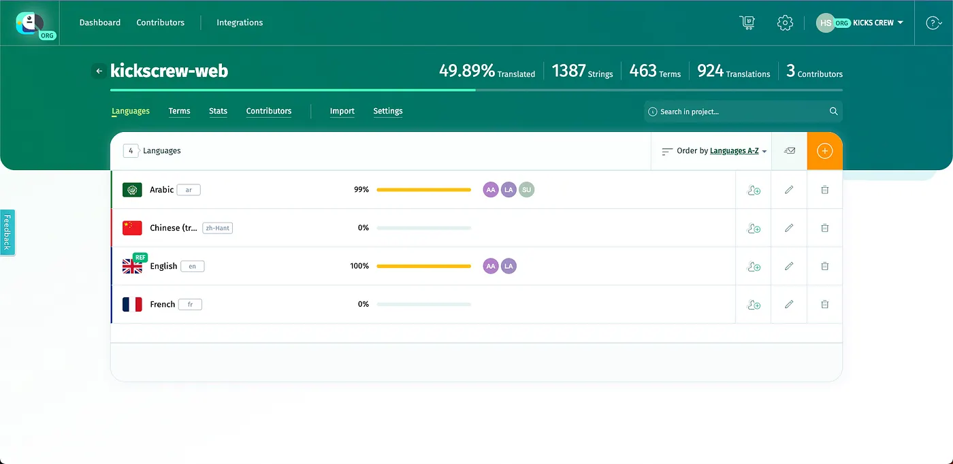Viewport: 953px width, 464px height.
Task: Open the Order by Languages A-Z dropdown
Action: (x=715, y=151)
